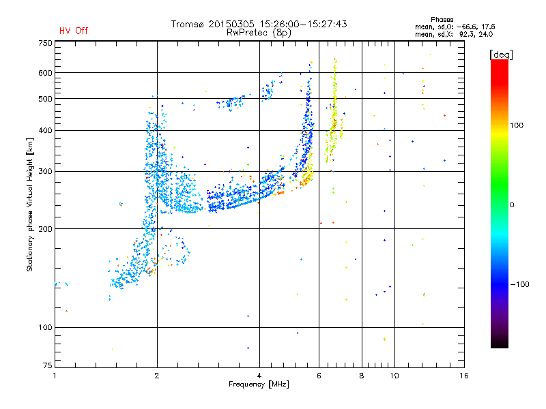
Task: Click the x-axis label '16'
Action: (464, 376)
